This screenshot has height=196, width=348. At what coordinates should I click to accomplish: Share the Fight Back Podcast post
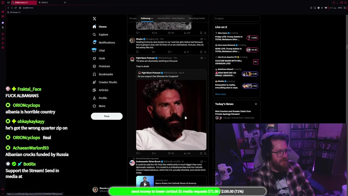point(205,153)
